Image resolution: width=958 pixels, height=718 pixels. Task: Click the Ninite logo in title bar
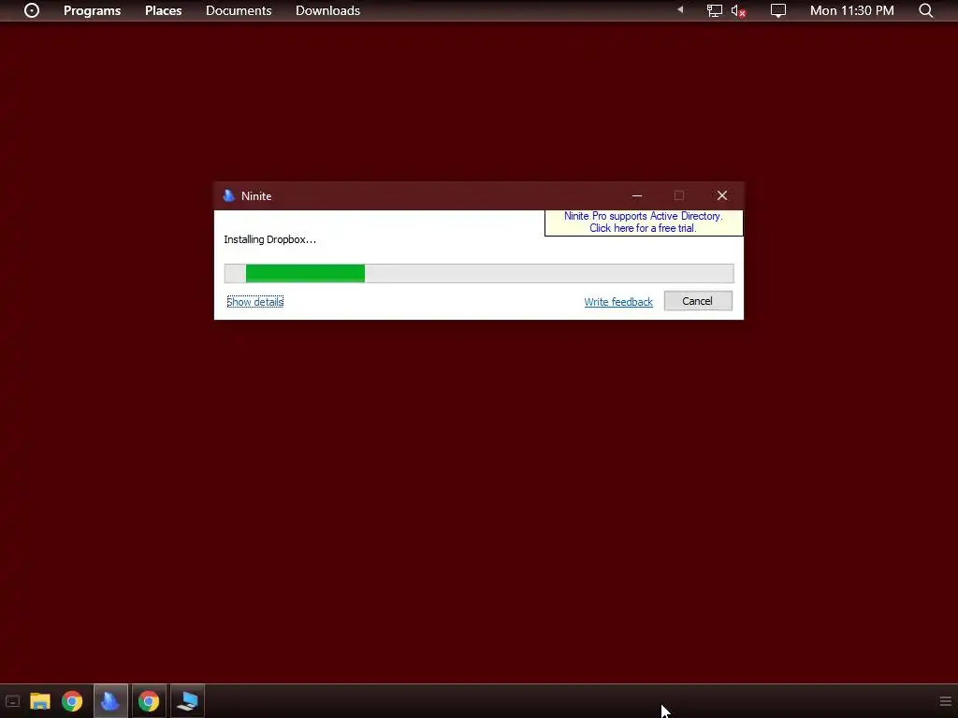[x=229, y=195]
